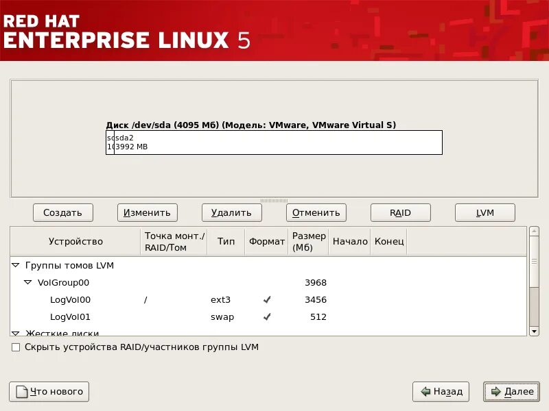Viewport: 549px width, 411px height.
Task: Open the LVM configuration button
Action: [485, 212]
